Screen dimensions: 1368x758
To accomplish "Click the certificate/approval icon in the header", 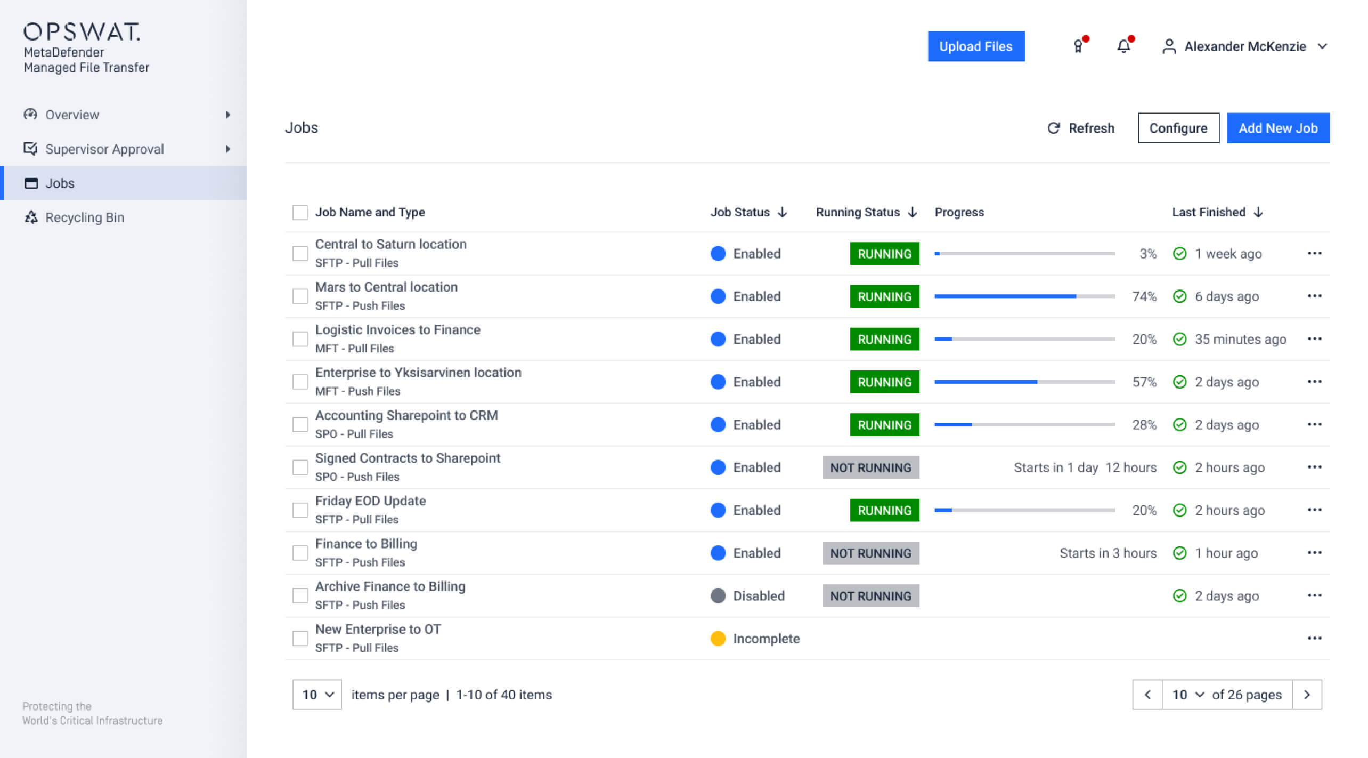I will tap(1077, 46).
